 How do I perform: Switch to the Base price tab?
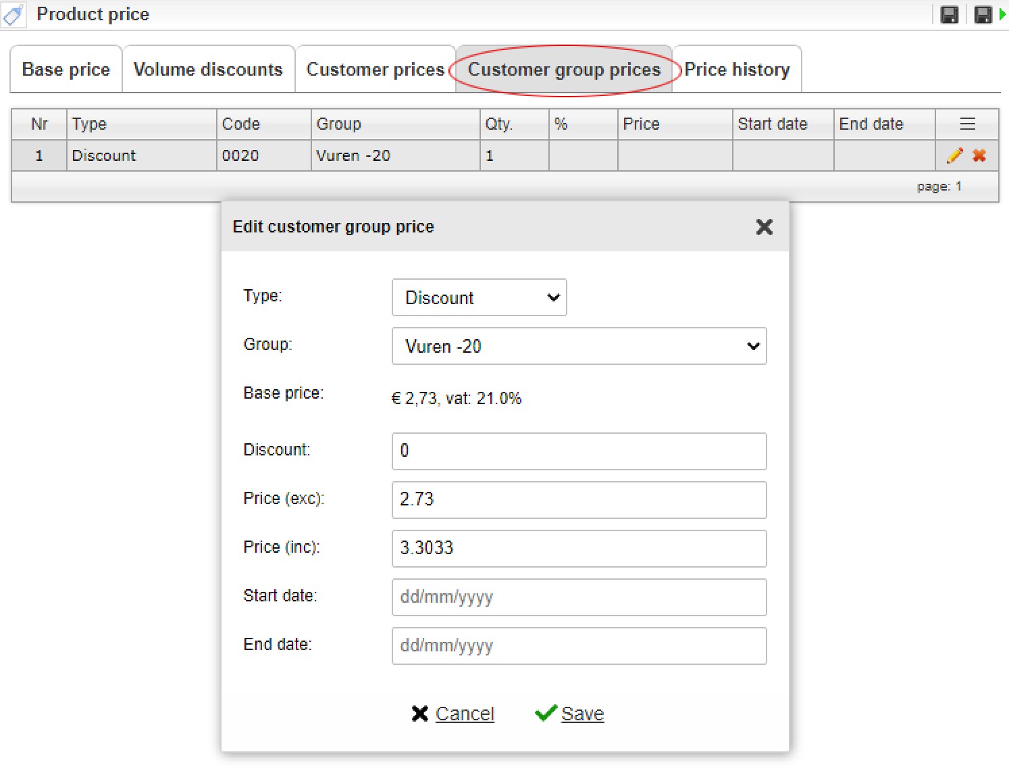click(x=66, y=69)
